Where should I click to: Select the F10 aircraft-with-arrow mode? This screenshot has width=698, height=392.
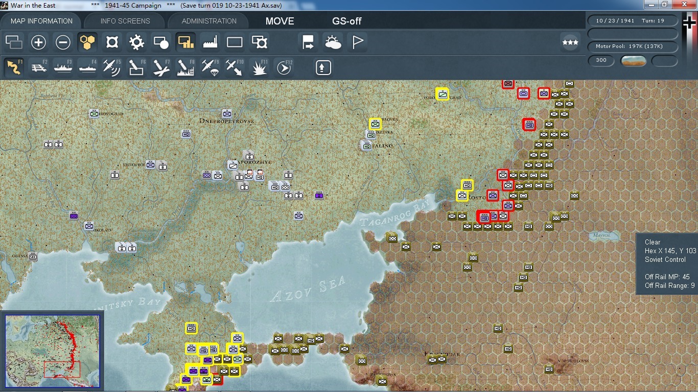click(235, 67)
